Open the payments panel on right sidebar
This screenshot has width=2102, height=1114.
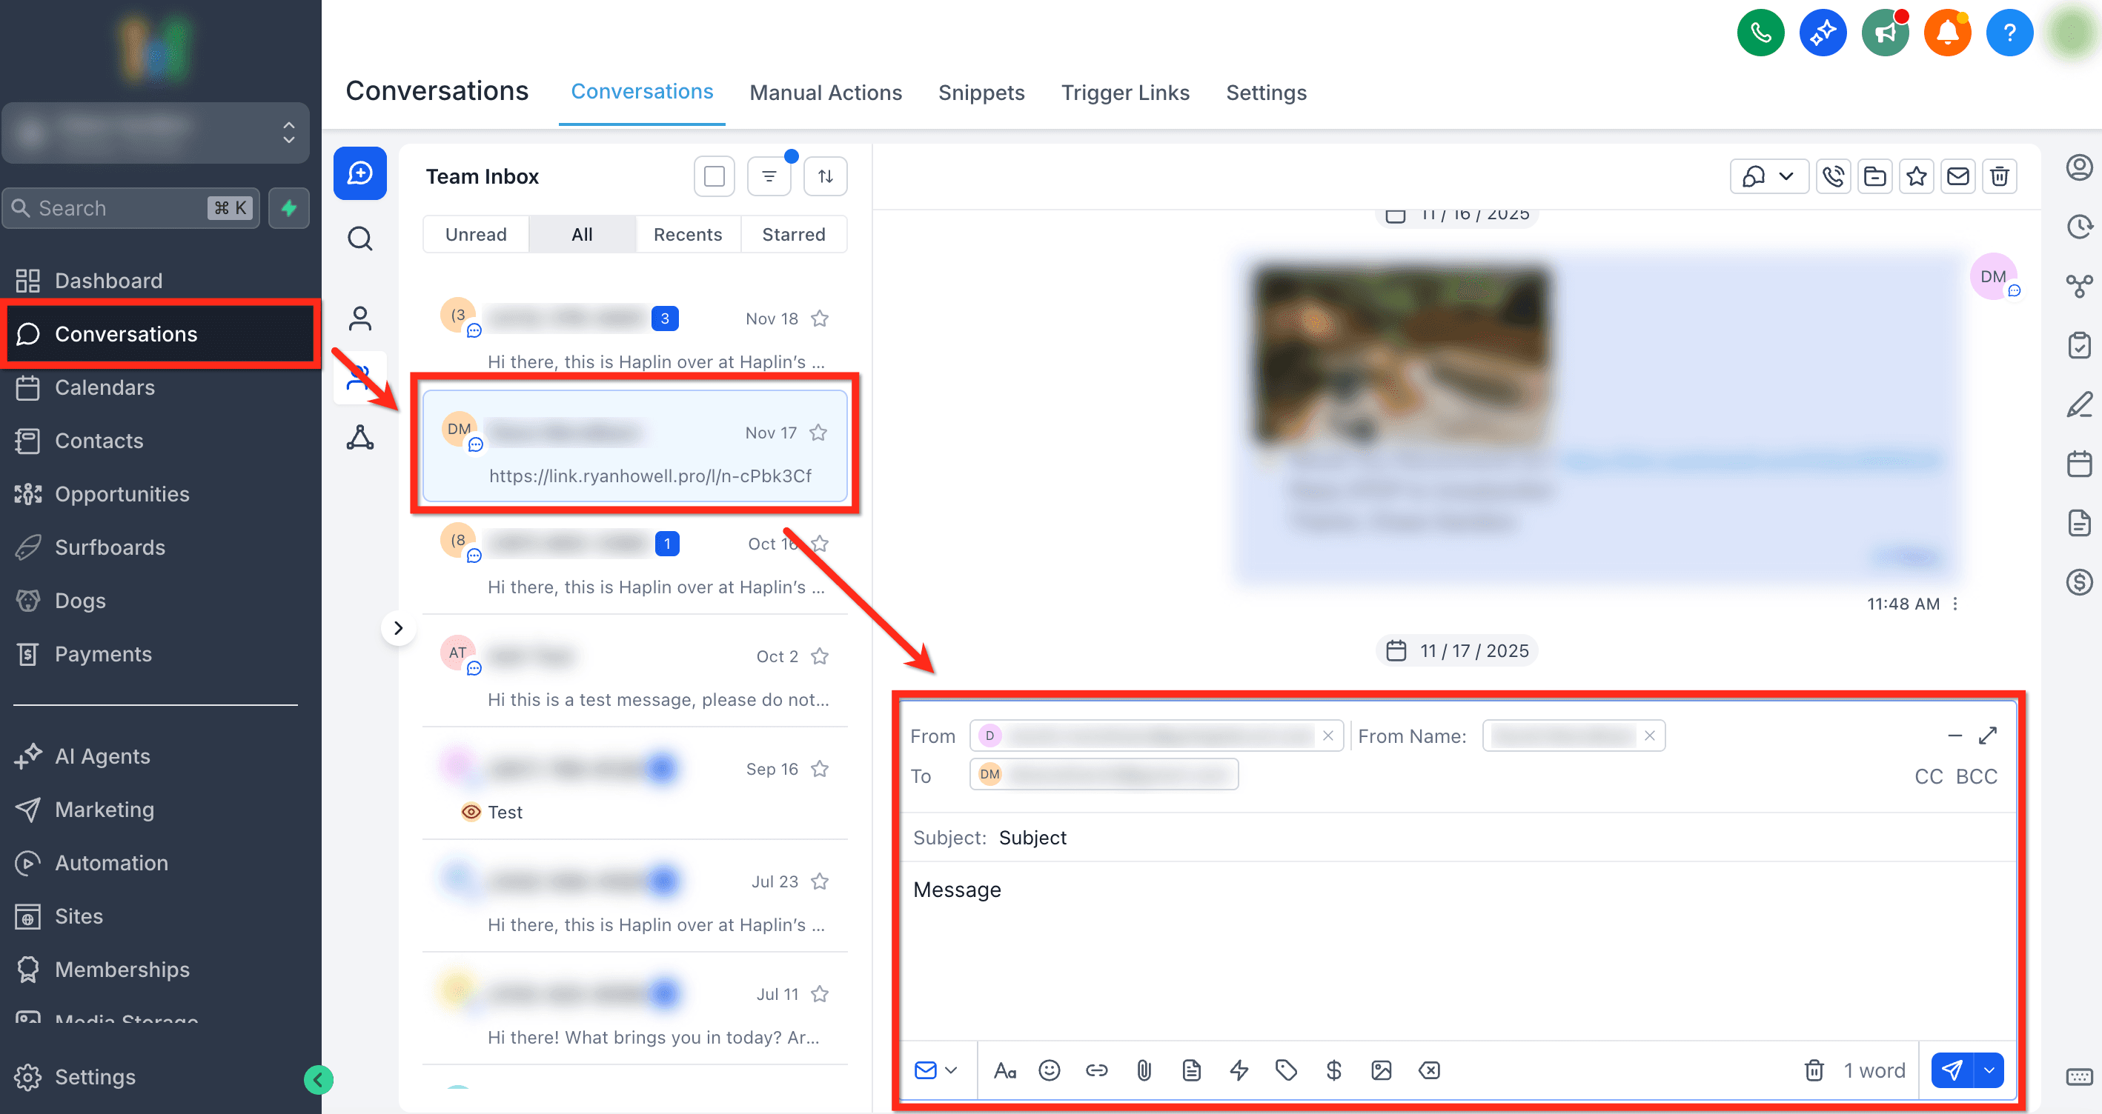pyautogui.click(x=2080, y=582)
